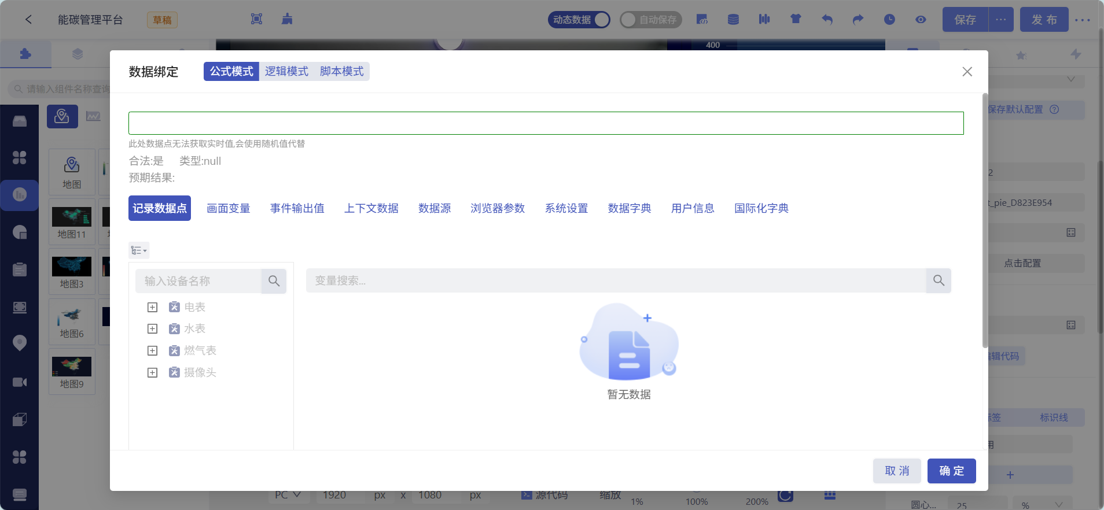Click the plus add button in right panel
Viewport: 1104px width, 510px height.
[x=1010, y=475]
